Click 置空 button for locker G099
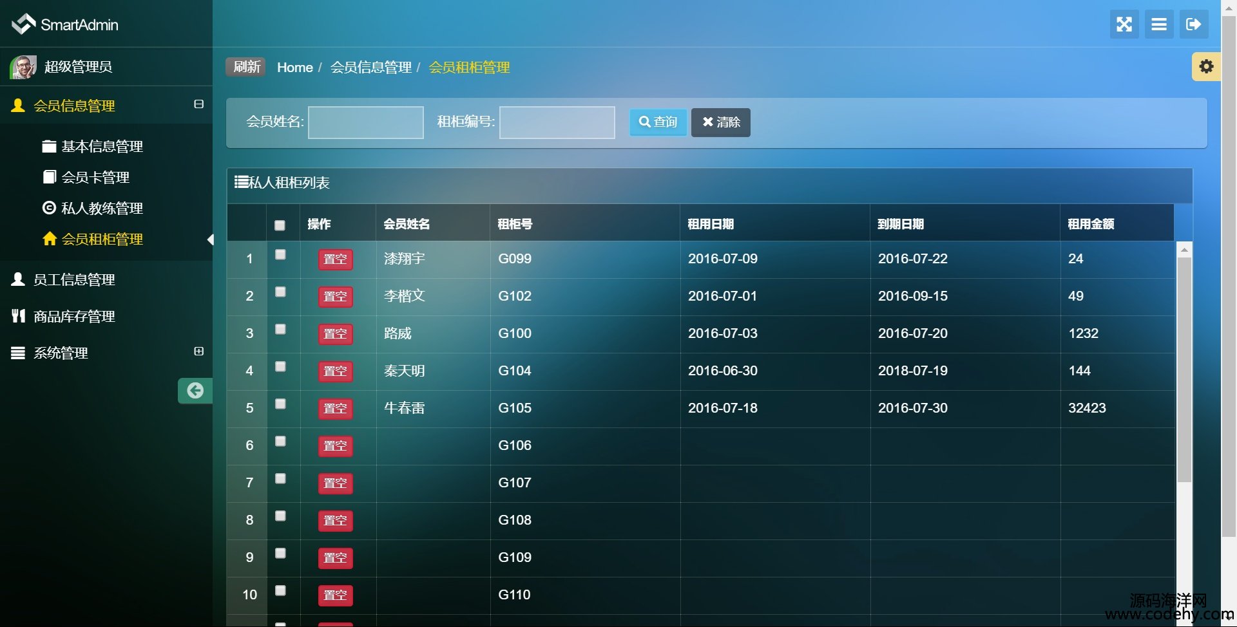The image size is (1237, 627). (x=335, y=259)
